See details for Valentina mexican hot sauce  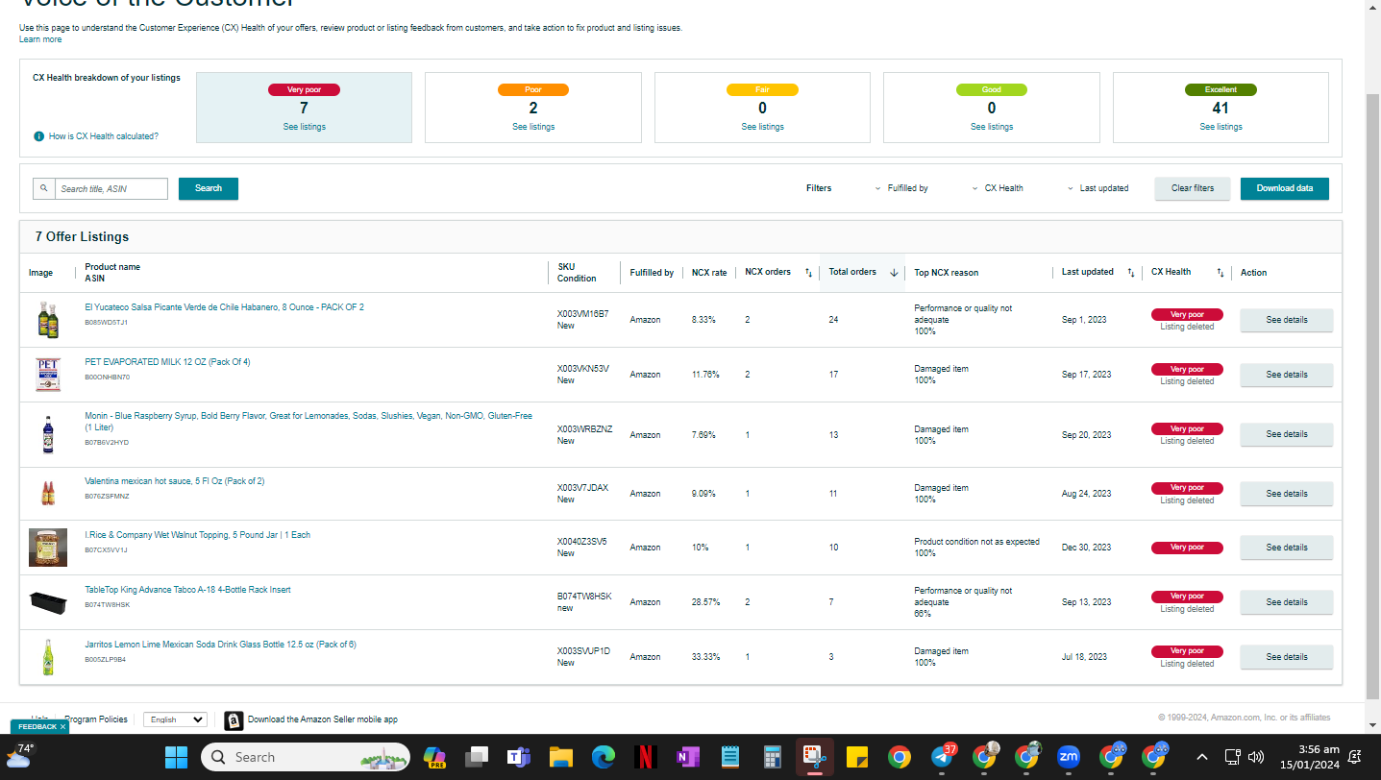coord(1287,494)
